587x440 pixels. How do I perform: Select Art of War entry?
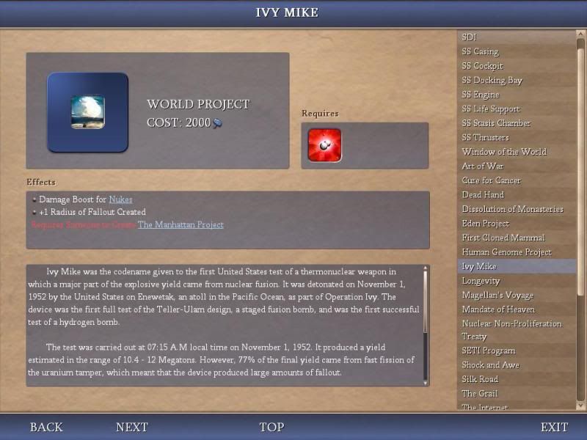coord(517,166)
